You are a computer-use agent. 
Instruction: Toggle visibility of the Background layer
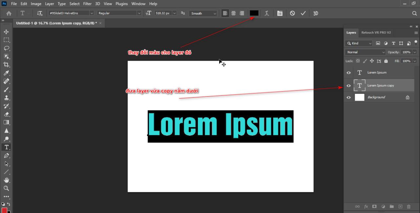[x=349, y=97]
